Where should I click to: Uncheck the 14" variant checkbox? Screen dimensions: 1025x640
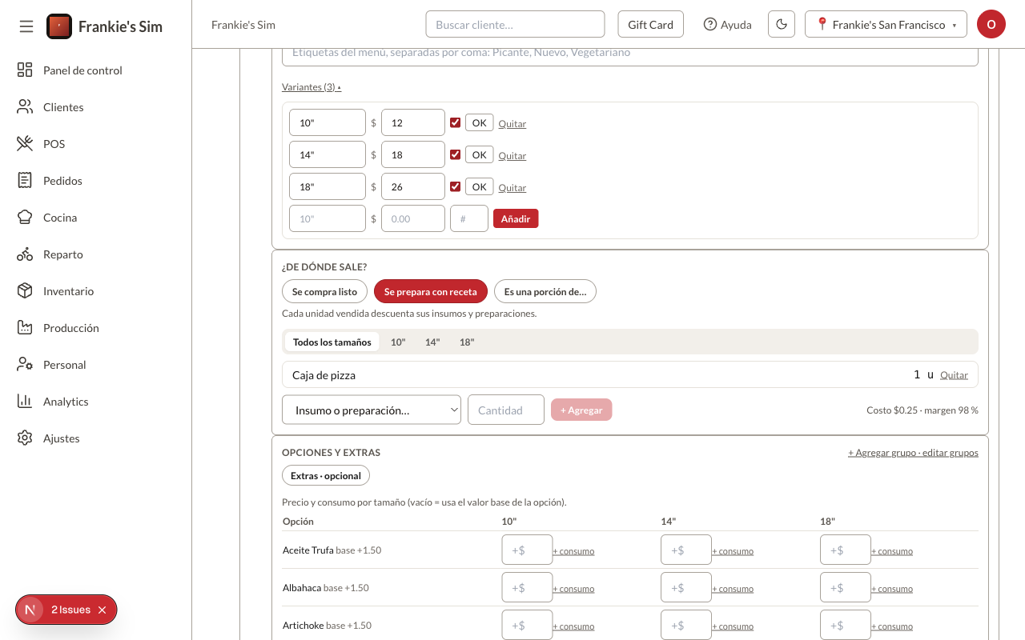click(456, 154)
